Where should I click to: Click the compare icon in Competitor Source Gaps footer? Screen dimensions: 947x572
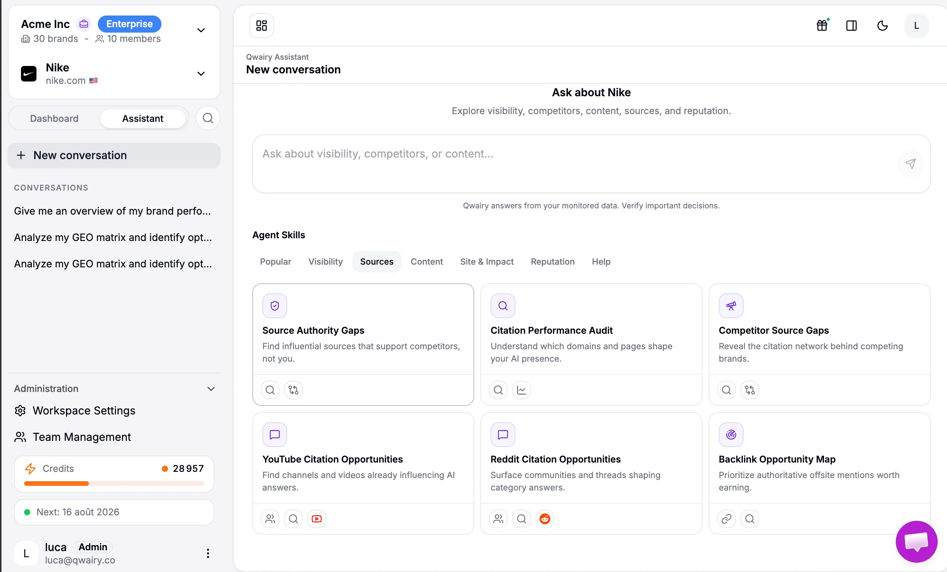pos(750,390)
